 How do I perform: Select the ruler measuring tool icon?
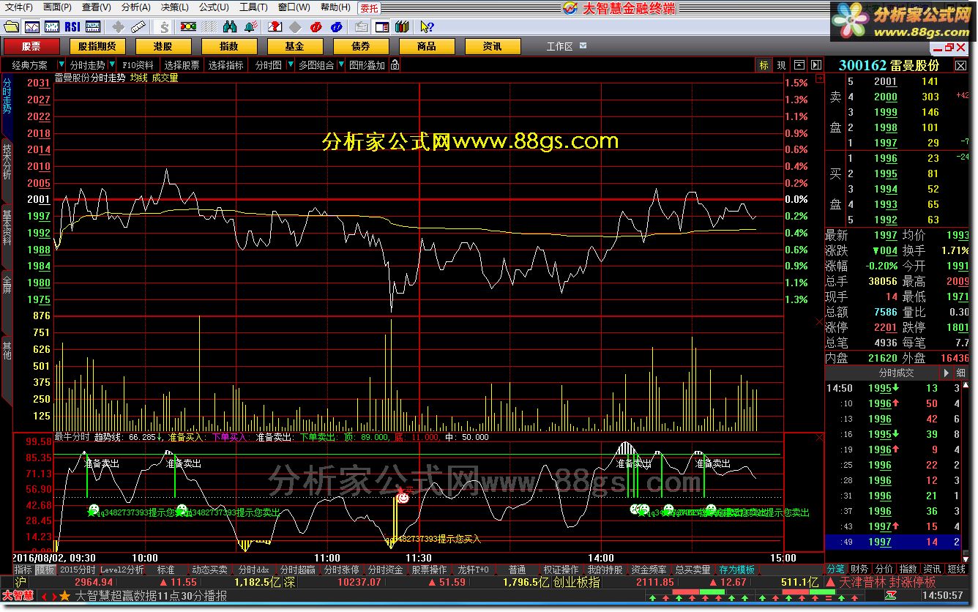click(138, 27)
